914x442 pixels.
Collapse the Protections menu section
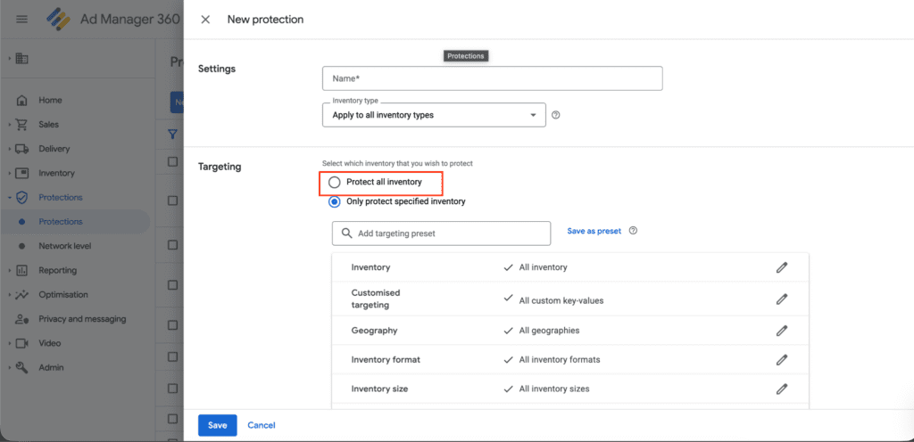point(9,198)
